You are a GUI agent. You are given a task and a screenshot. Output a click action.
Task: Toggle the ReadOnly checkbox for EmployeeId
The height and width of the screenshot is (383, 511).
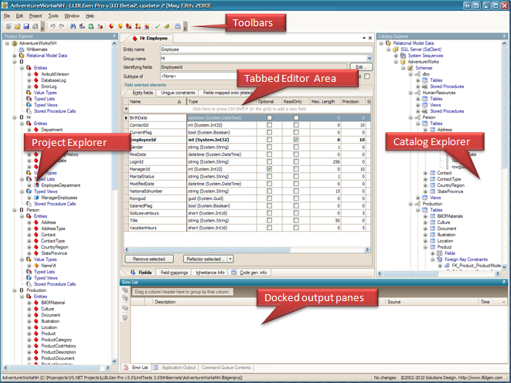[297, 139]
